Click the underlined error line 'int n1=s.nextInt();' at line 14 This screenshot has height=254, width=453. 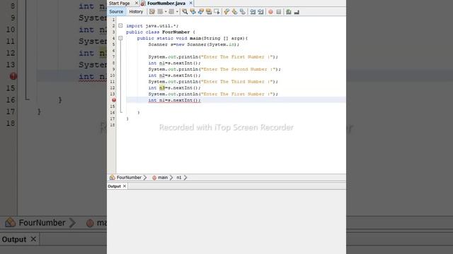point(174,100)
